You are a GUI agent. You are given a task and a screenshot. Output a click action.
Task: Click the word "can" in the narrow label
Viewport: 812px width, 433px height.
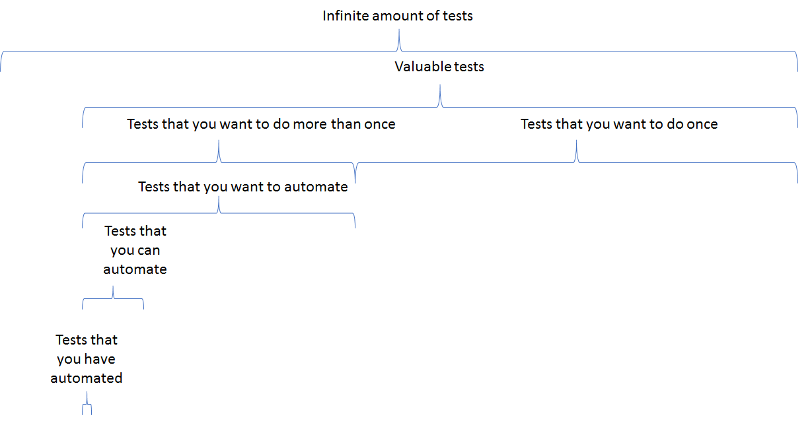click(x=149, y=251)
